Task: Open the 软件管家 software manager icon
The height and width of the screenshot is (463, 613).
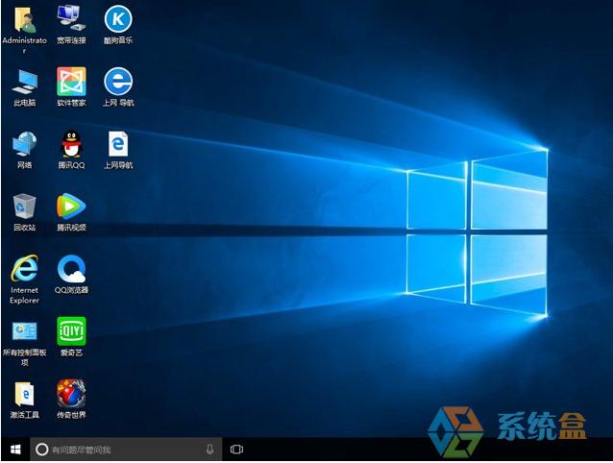Action: 71,82
